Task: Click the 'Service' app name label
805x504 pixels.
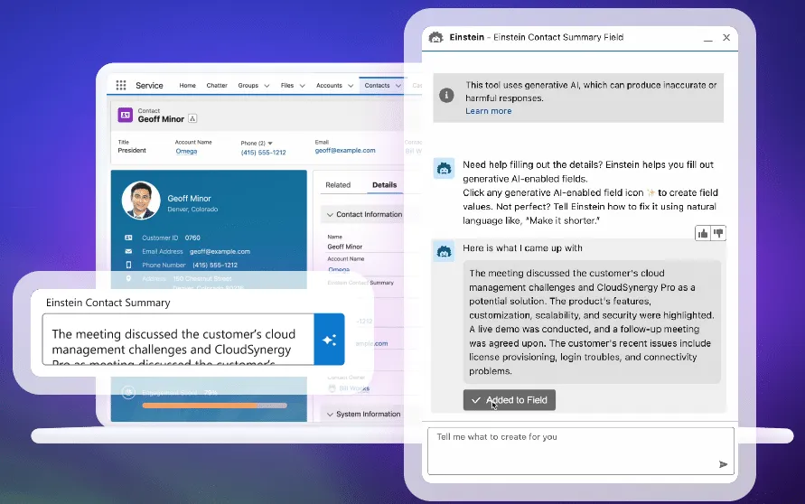Action: click(149, 85)
